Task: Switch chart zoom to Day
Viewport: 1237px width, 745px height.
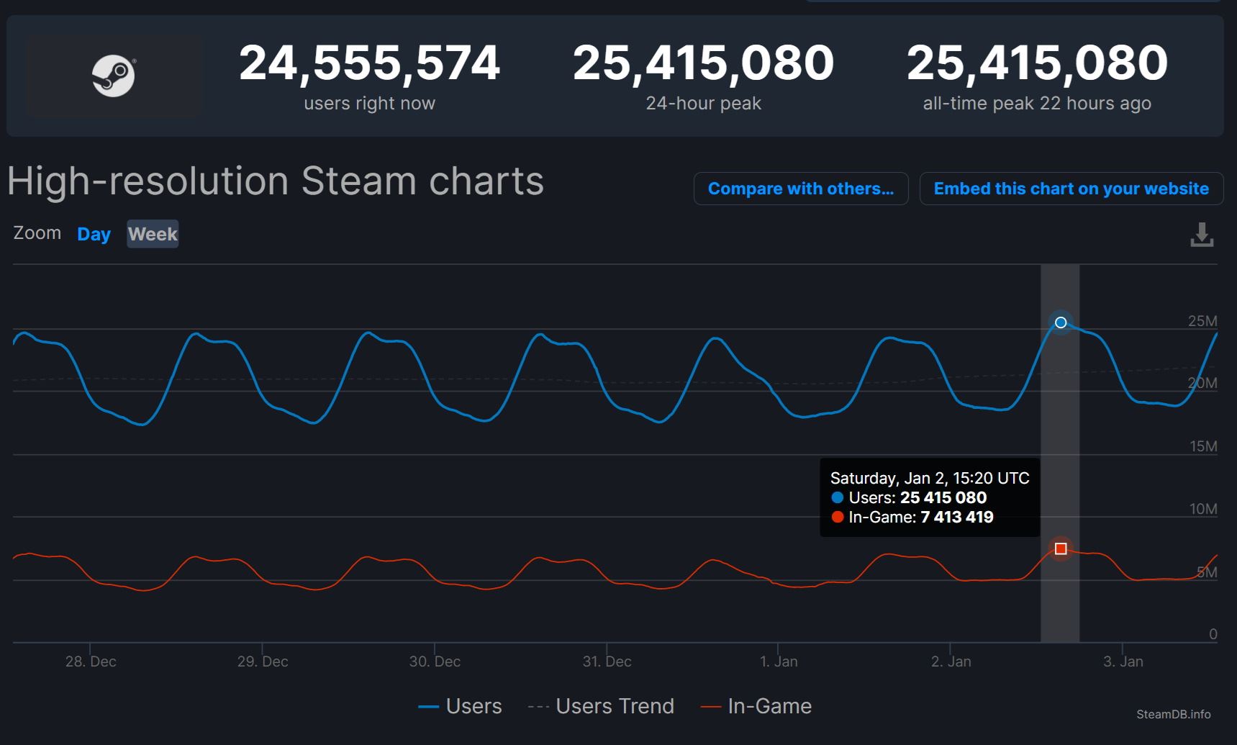Action: pos(94,234)
